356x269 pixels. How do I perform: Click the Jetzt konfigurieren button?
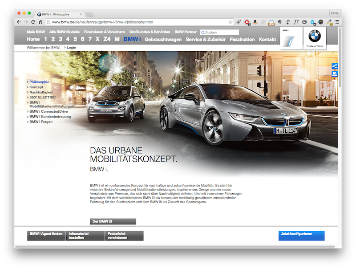[x=301, y=235]
